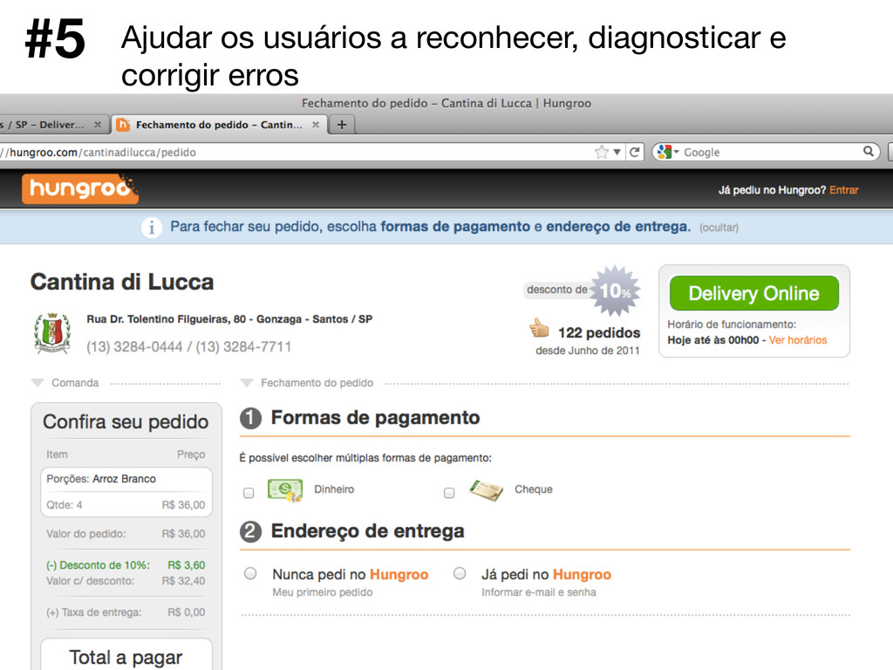This screenshot has height=670, width=893.
Task: Click the thumbs-up icon beside 122 pedidos
Action: pos(539,328)
